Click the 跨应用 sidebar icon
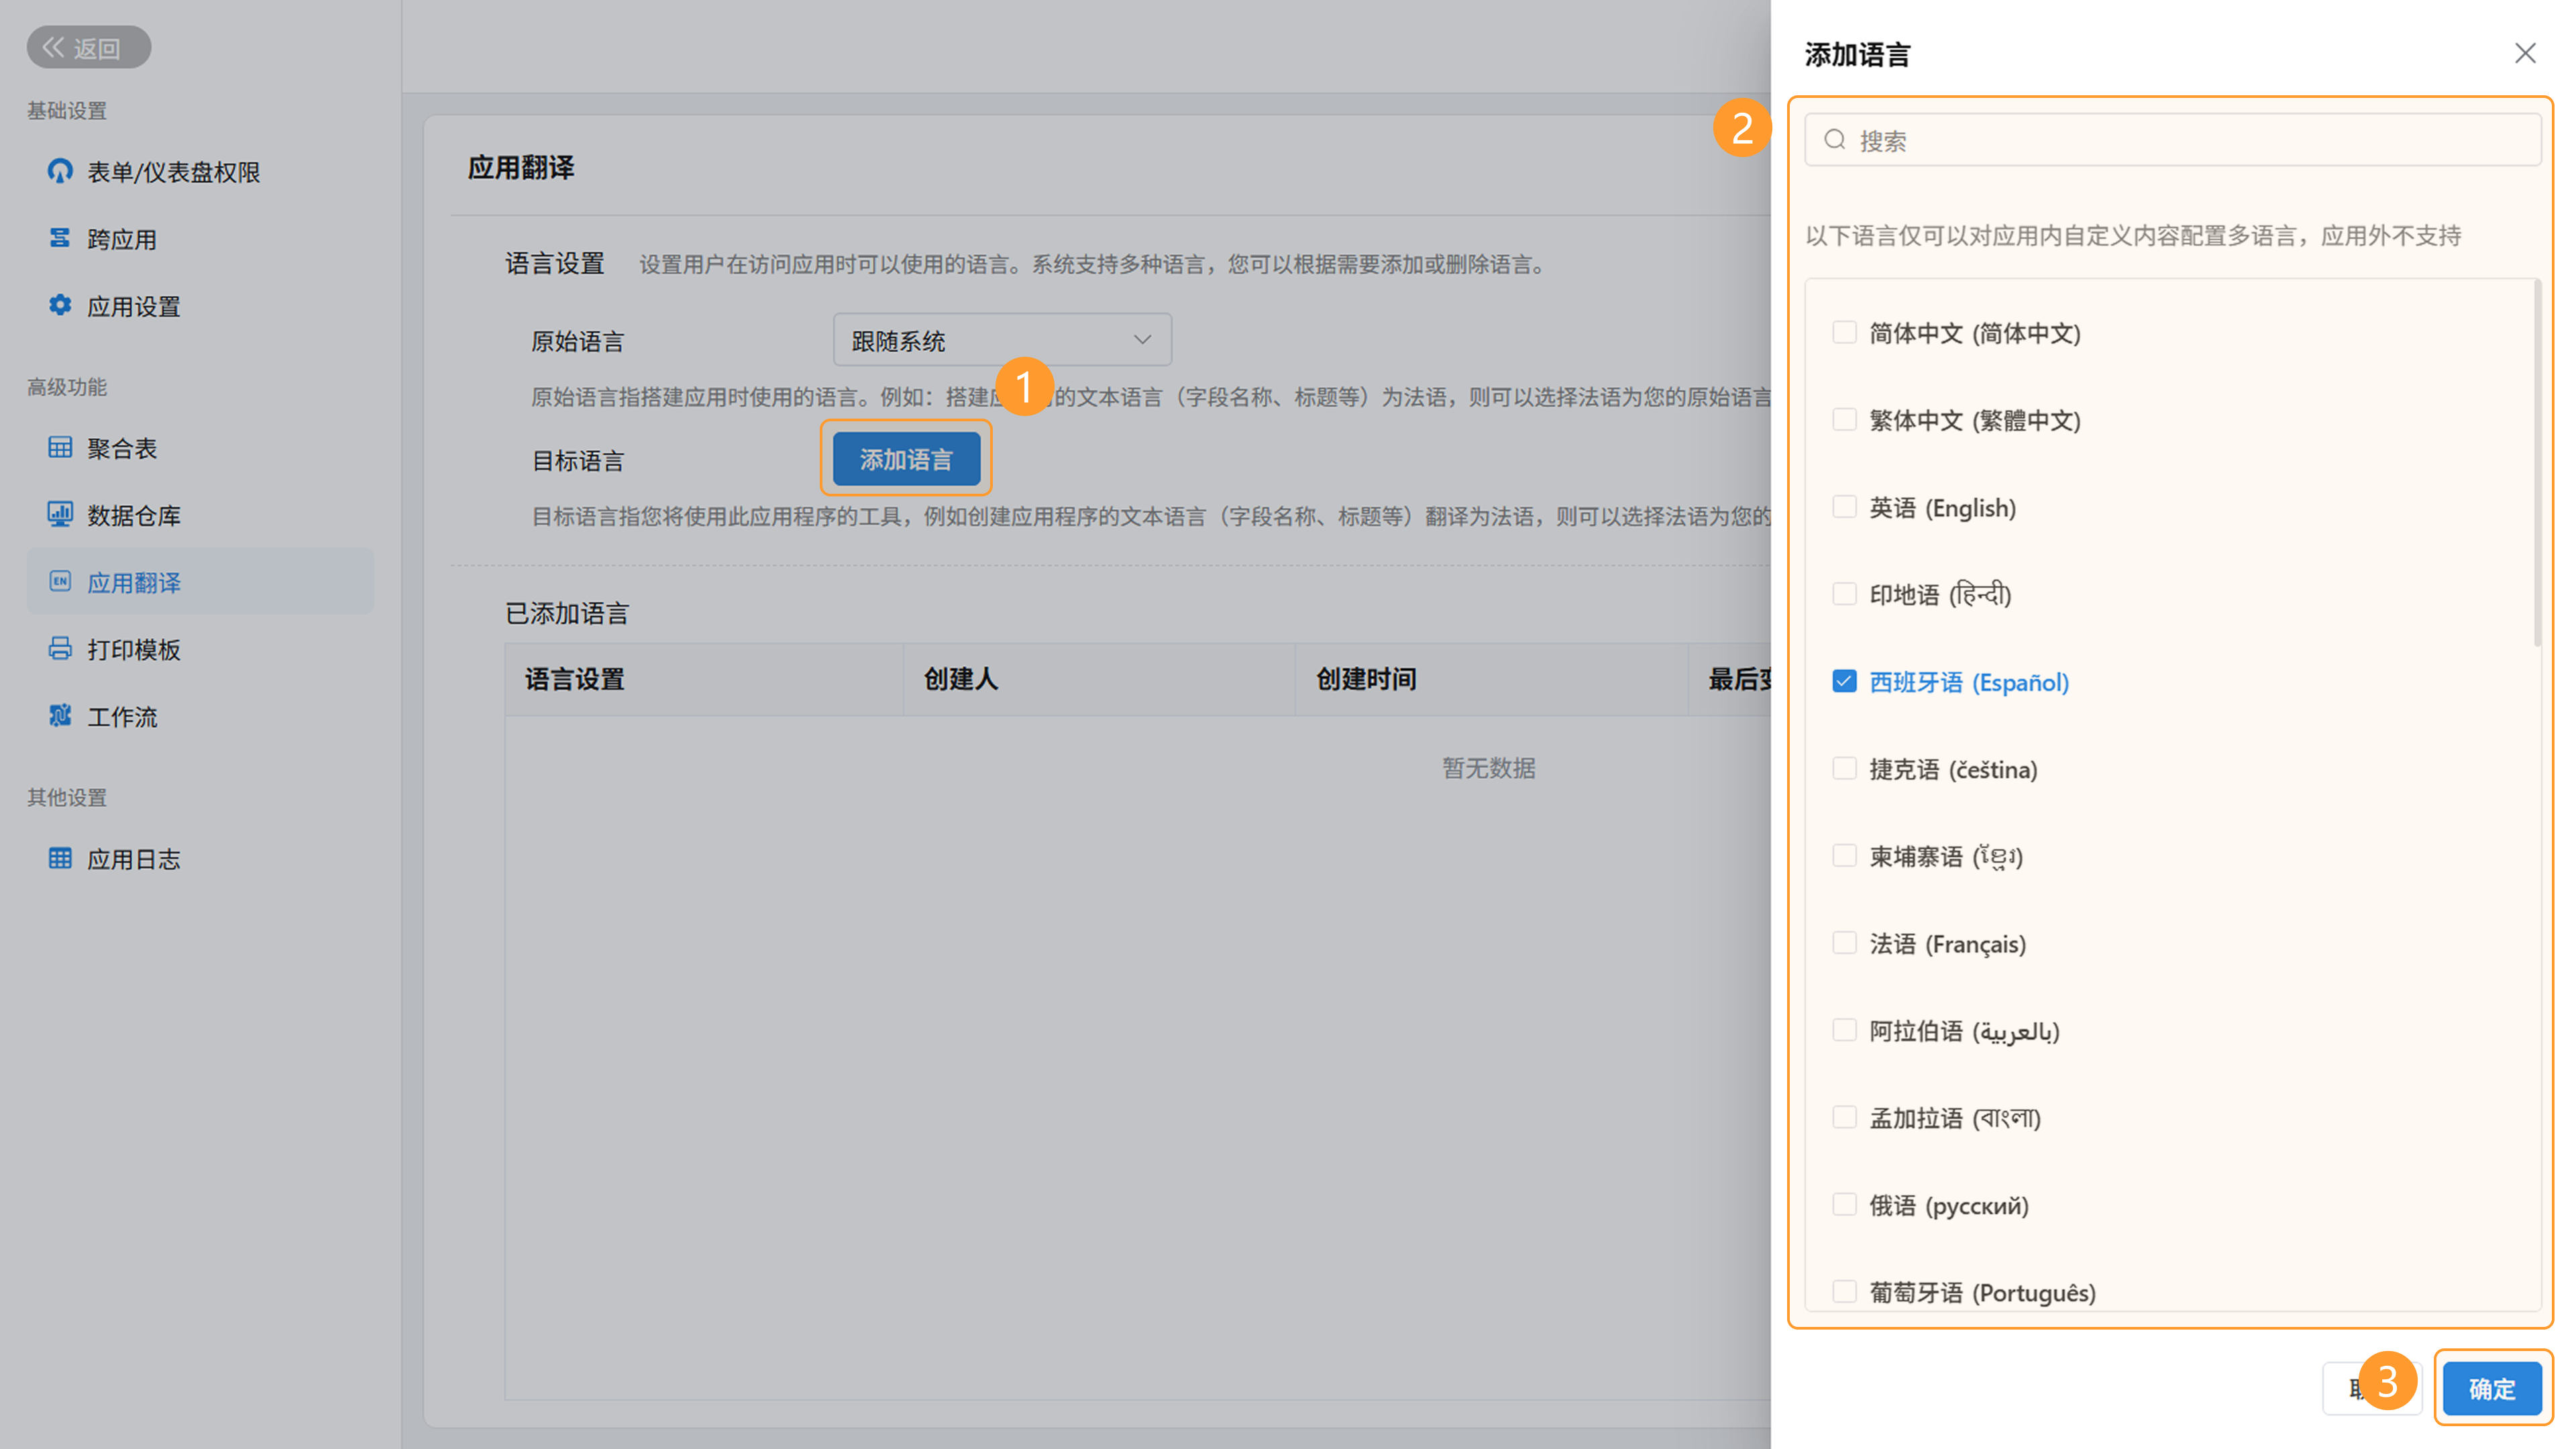The height and width of the screenshot is (1449, 2576). click(60, 238)
